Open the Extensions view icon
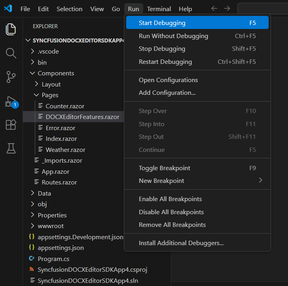Image resolution: width=288 pixels, height=286 pixels. 11,125
